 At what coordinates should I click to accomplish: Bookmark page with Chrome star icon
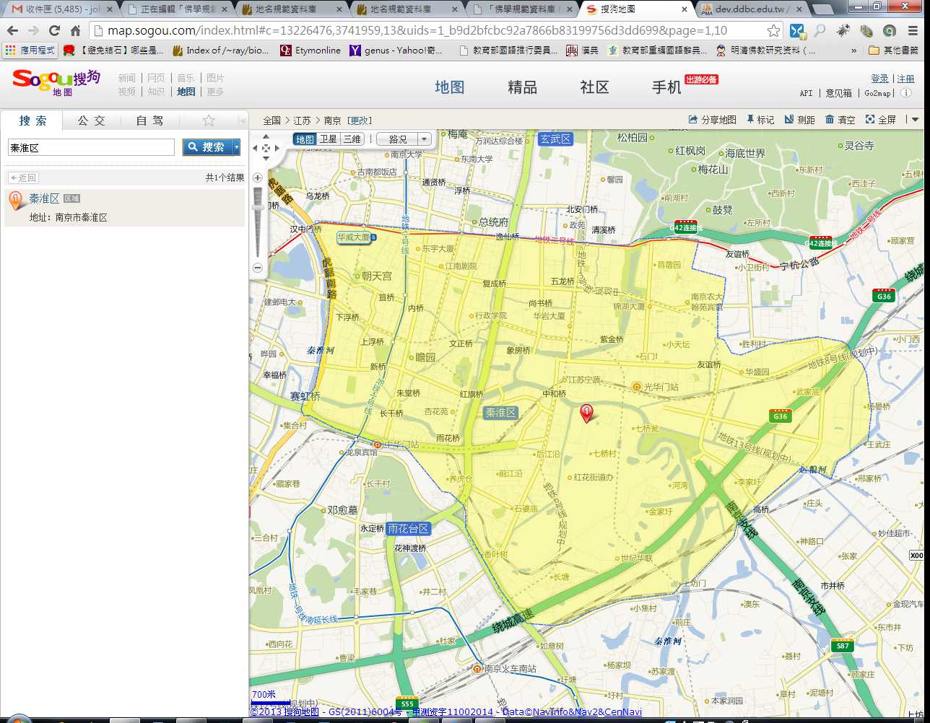pyautogui.click(x=773, y=31)
